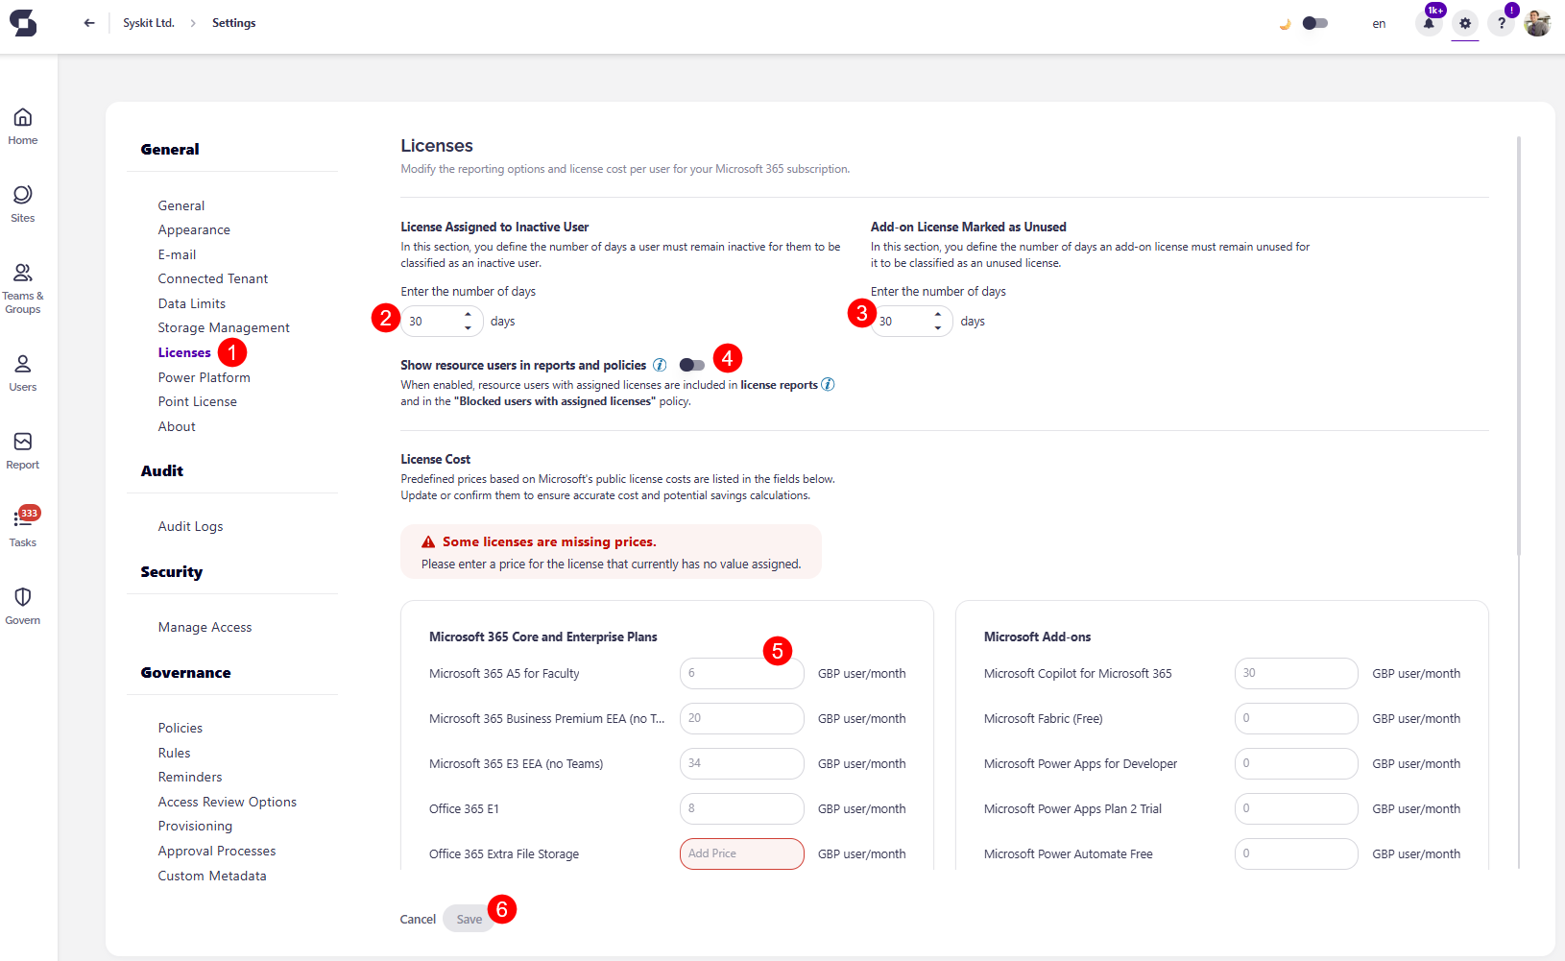The width and height of the screenshot is (1565, 961).
Task: Open the Govern section
Action: click(22, 605)
